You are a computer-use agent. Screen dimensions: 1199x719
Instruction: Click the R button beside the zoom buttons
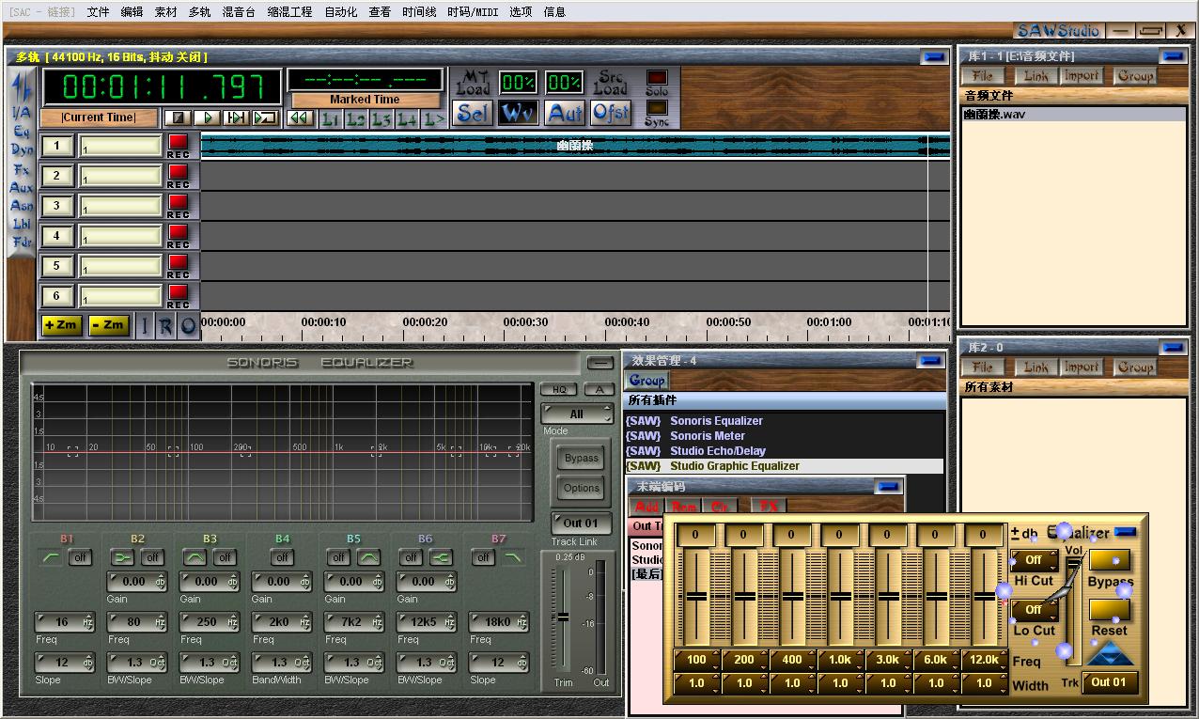tap(165, 326)
